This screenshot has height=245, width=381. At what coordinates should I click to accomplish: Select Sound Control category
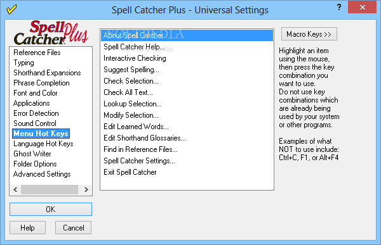click(35, 123)
